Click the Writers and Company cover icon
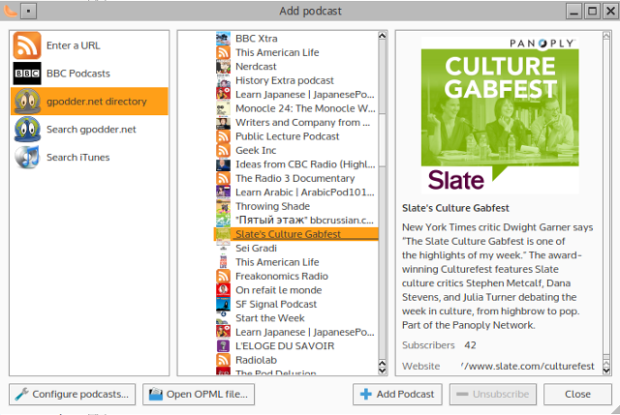This screenshot has width=620, height=415. [x=223, y=123]
